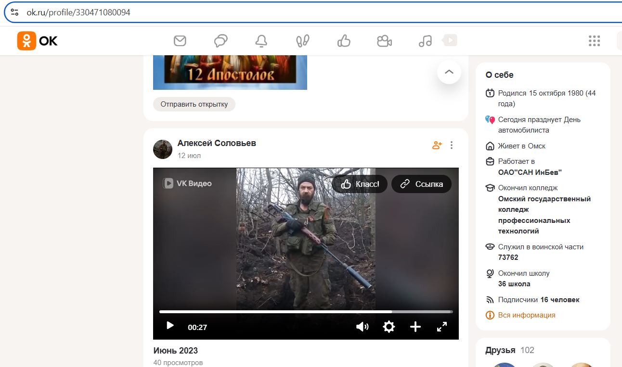
Task: Seek using the video progress bar
Action: (306, 312)
